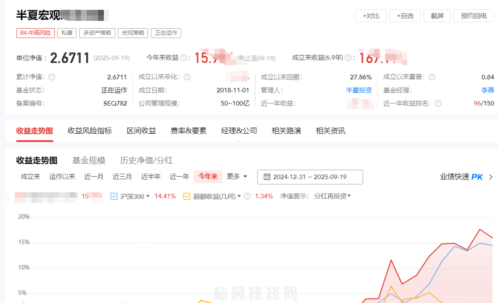Screen dimensions: 498x303
Task: Click the help icon after 超额收益(几何)
Action: coord(247,196)
